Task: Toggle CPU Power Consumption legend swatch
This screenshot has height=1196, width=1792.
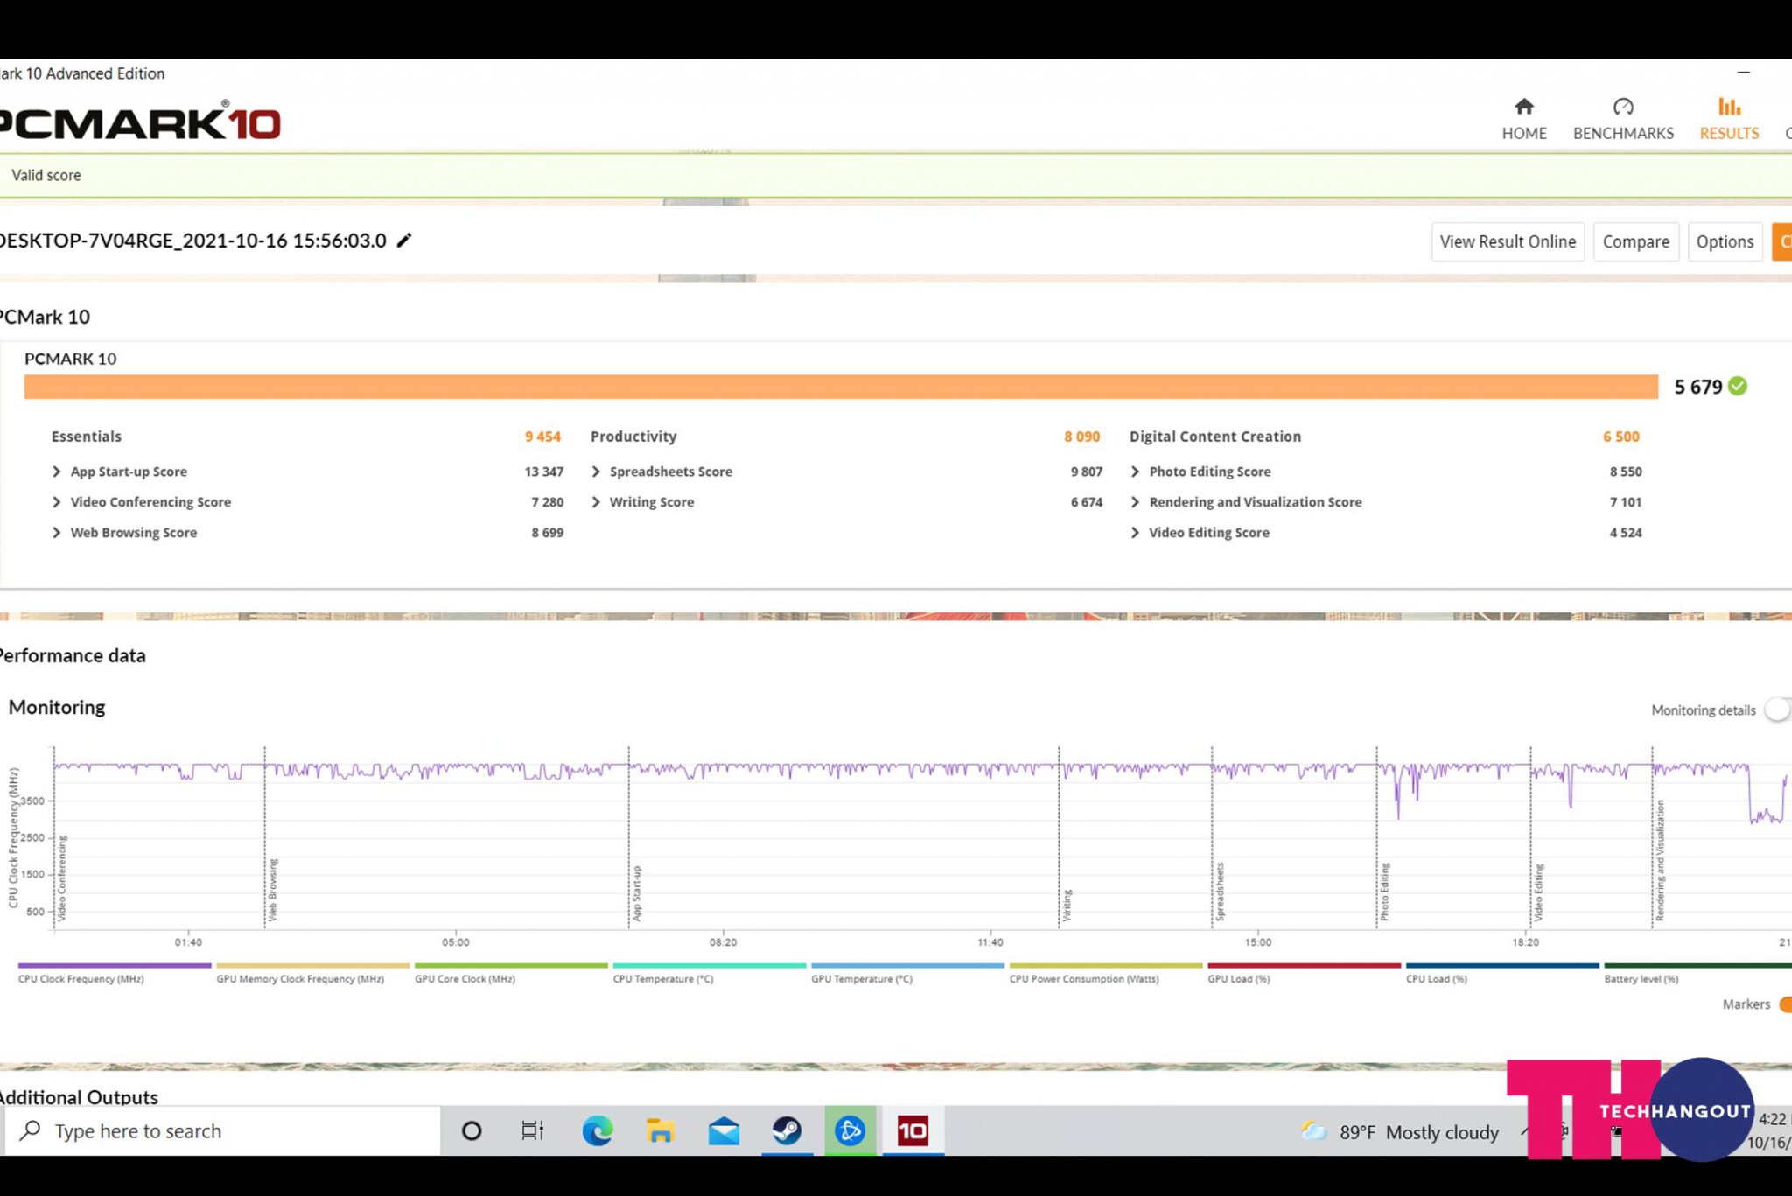Action: click(x=1106, y=966)
